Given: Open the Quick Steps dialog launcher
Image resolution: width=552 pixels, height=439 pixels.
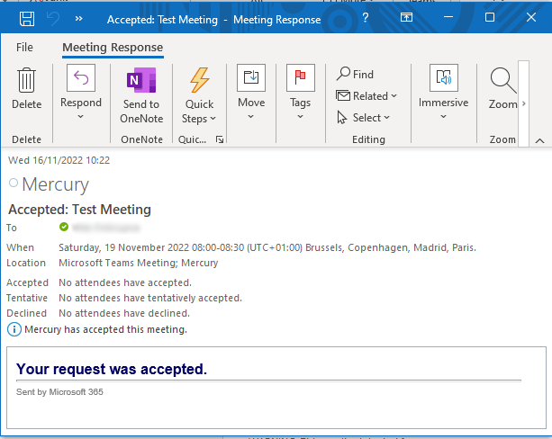Looking at the screenshot, I should pyautogui.click(x=220, y=139).
